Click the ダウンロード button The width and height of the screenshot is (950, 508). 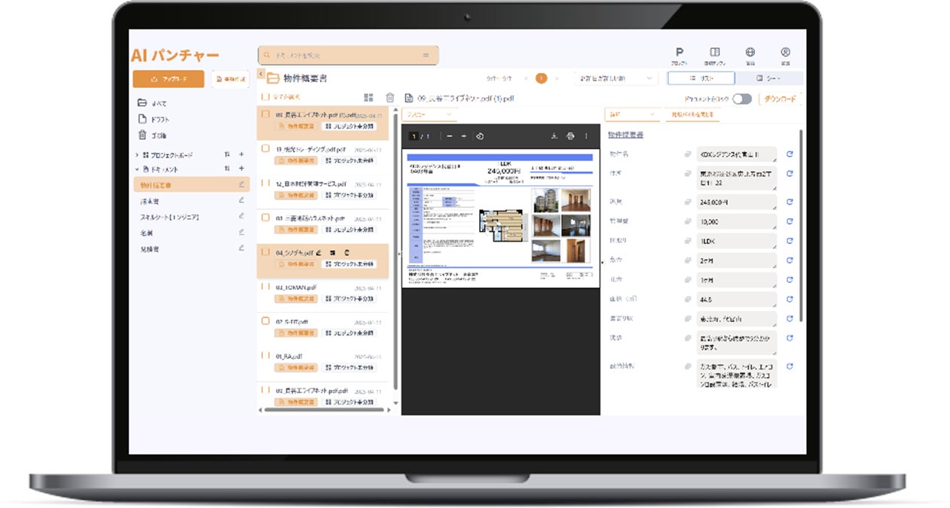(779, 99)
